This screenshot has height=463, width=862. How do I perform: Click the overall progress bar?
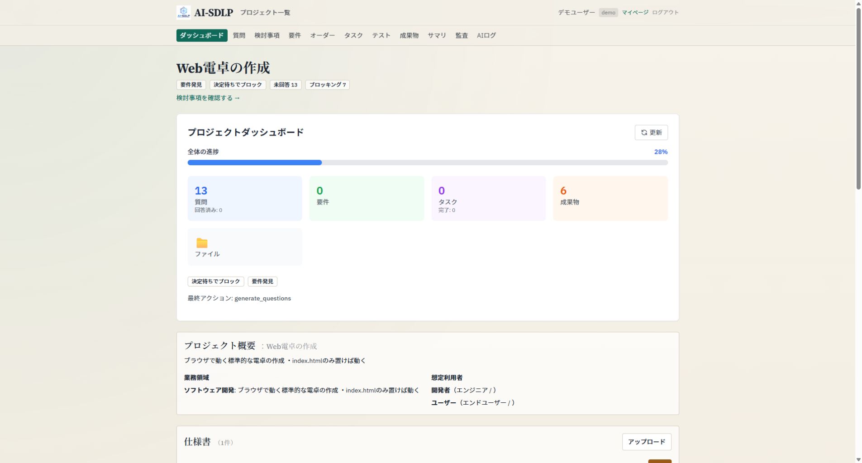pyautogui.click(x=428, y=162)
